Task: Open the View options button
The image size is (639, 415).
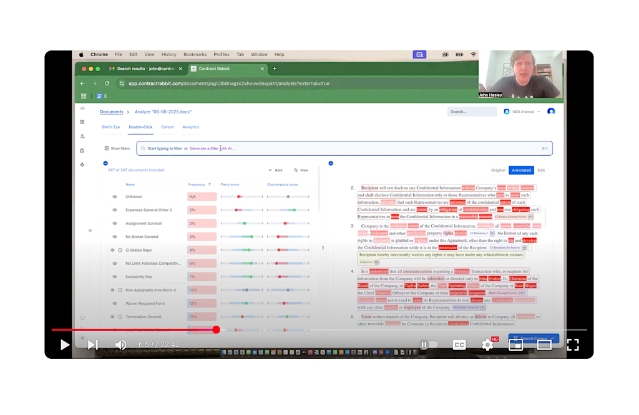Action: [301, 170]
